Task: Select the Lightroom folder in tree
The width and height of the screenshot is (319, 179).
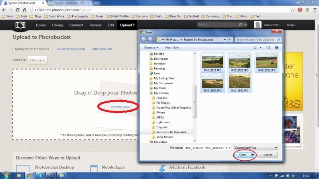Action: pyautogui.click(x=161, y=123)
